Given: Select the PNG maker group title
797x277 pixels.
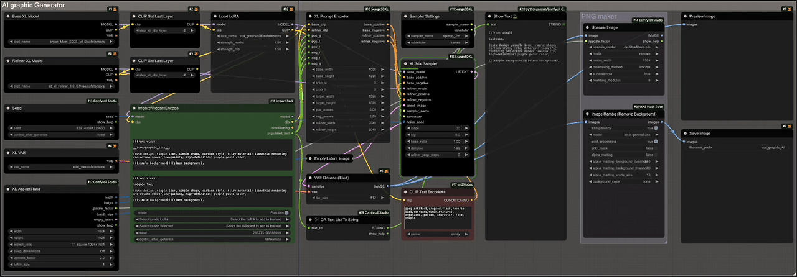Looking at the screenshot, I should pyautogui.click(x=600, y=16).
